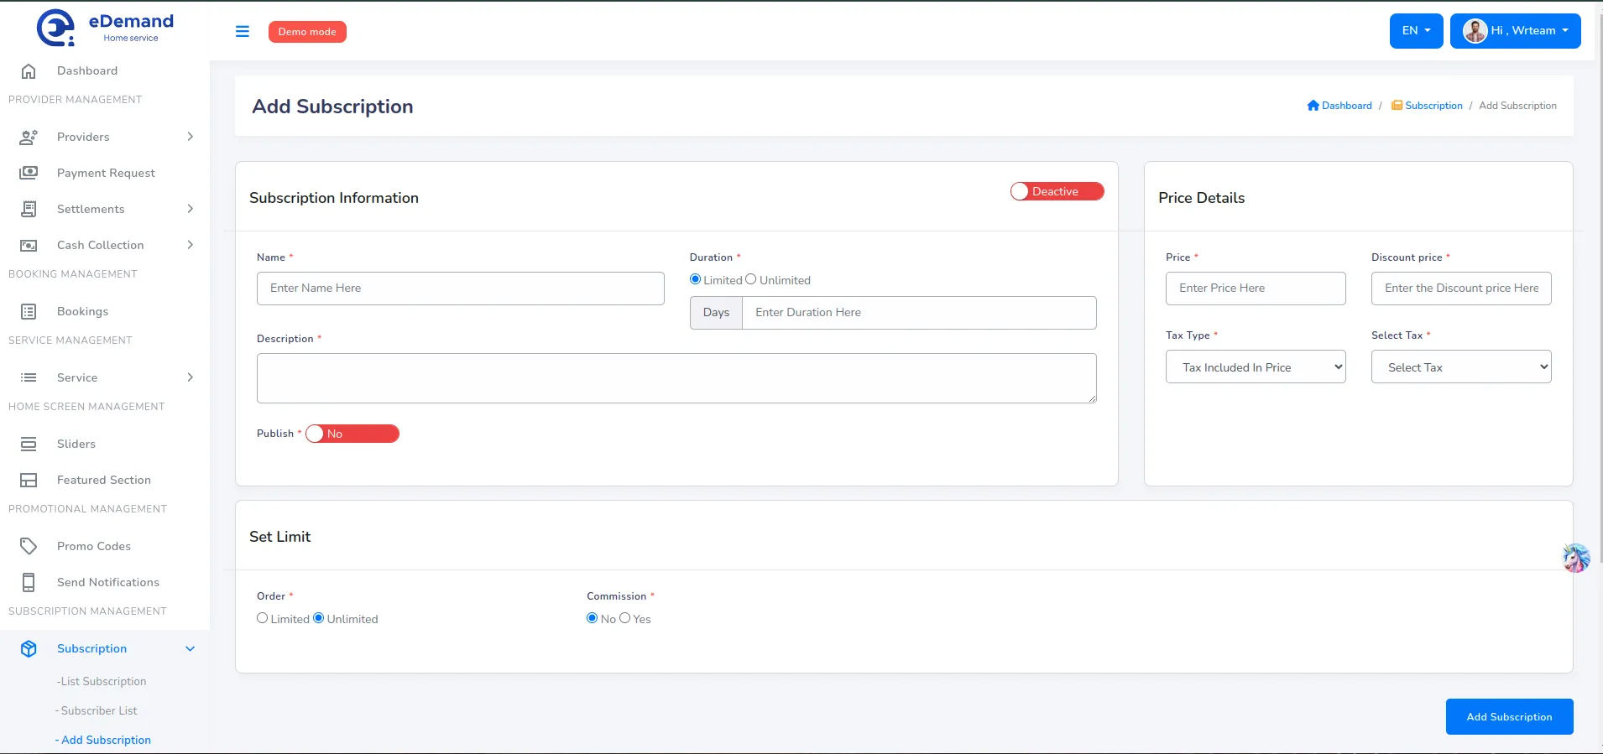Click the Payment Request icon
This screenshot has height=754, width=1603.
coord(29,173)
